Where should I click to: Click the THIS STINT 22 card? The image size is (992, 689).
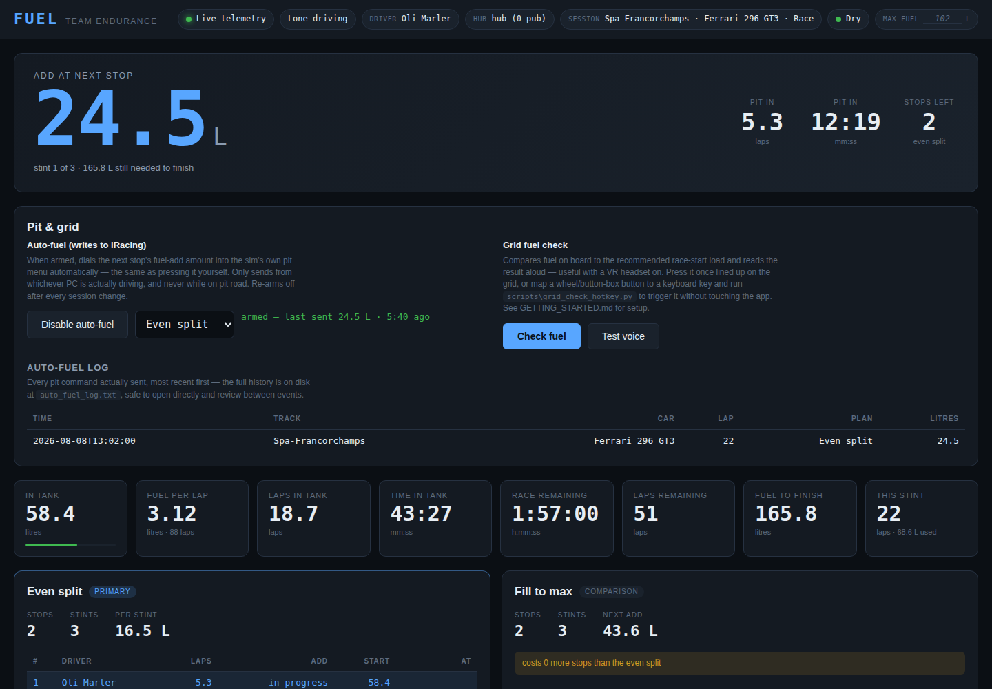click(x=922, y=518)
